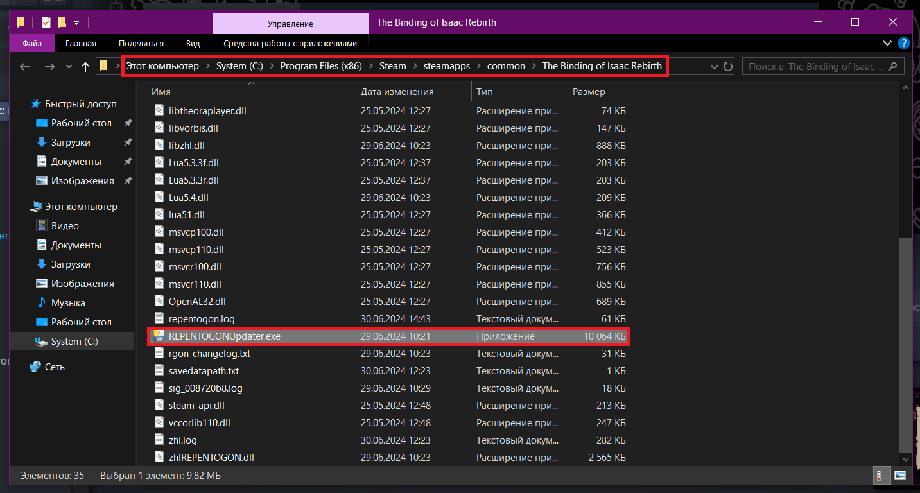Refresh the current folder view

click(x=728, y=67)
